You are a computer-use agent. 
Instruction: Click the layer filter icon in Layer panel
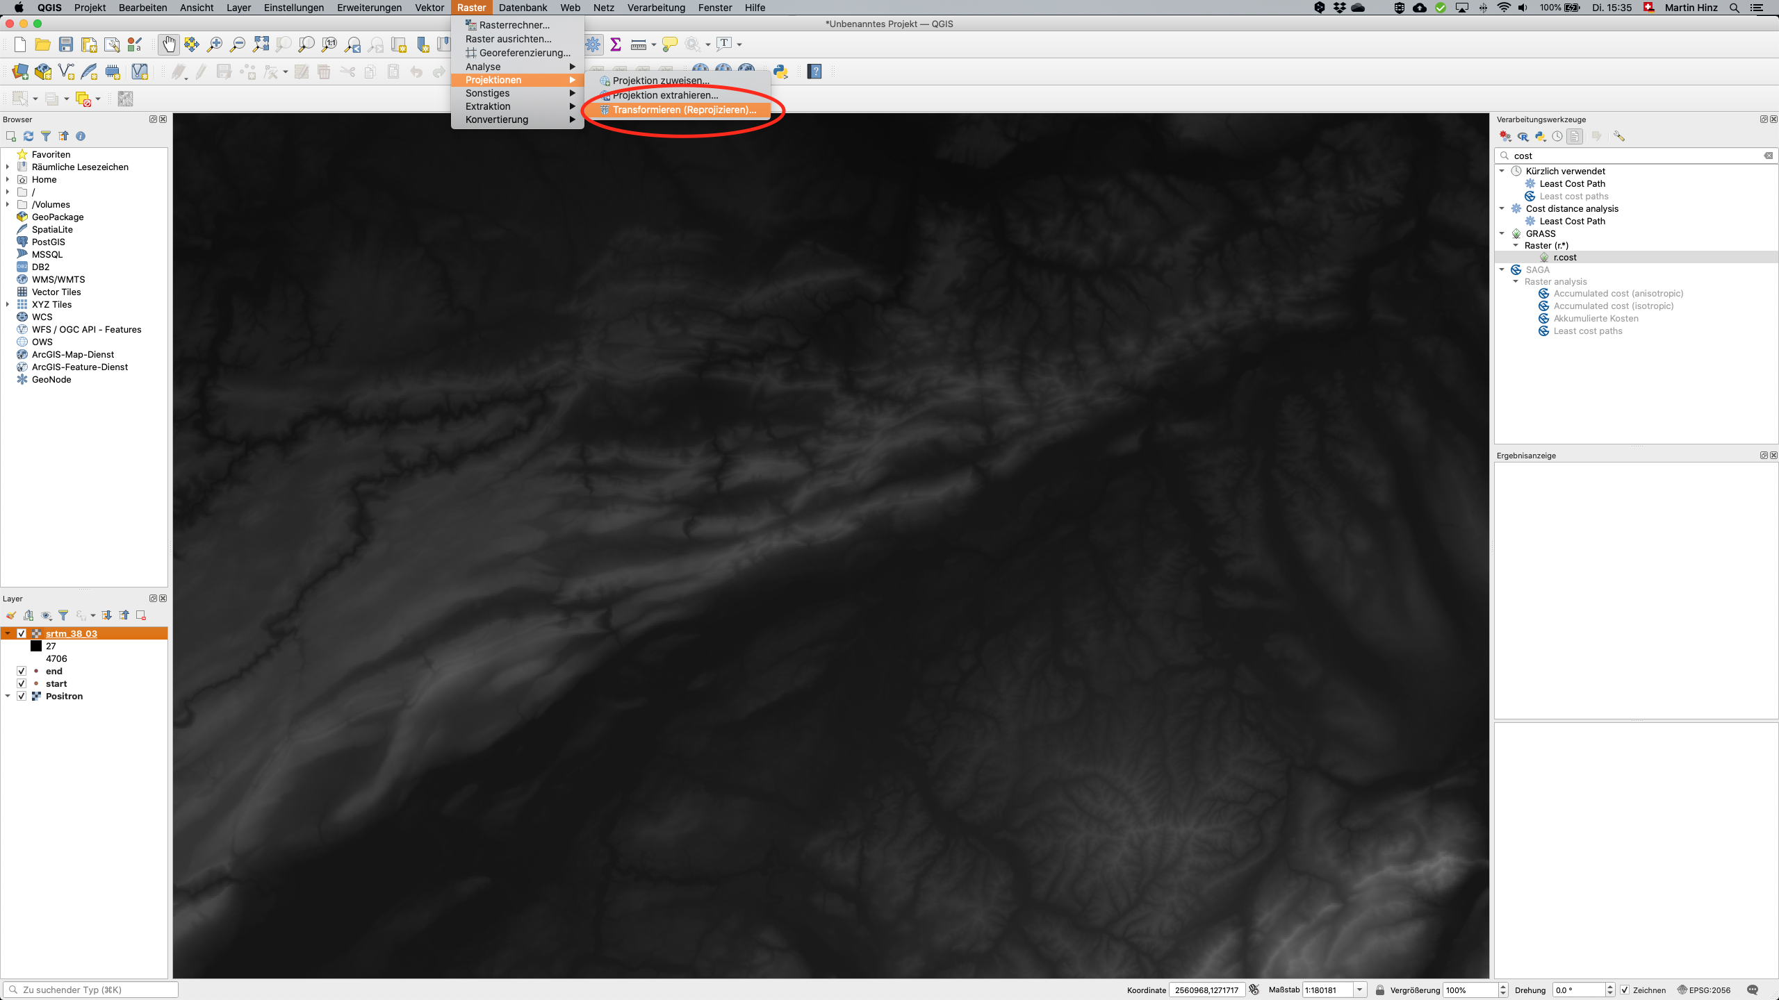[x=63, y=615]
